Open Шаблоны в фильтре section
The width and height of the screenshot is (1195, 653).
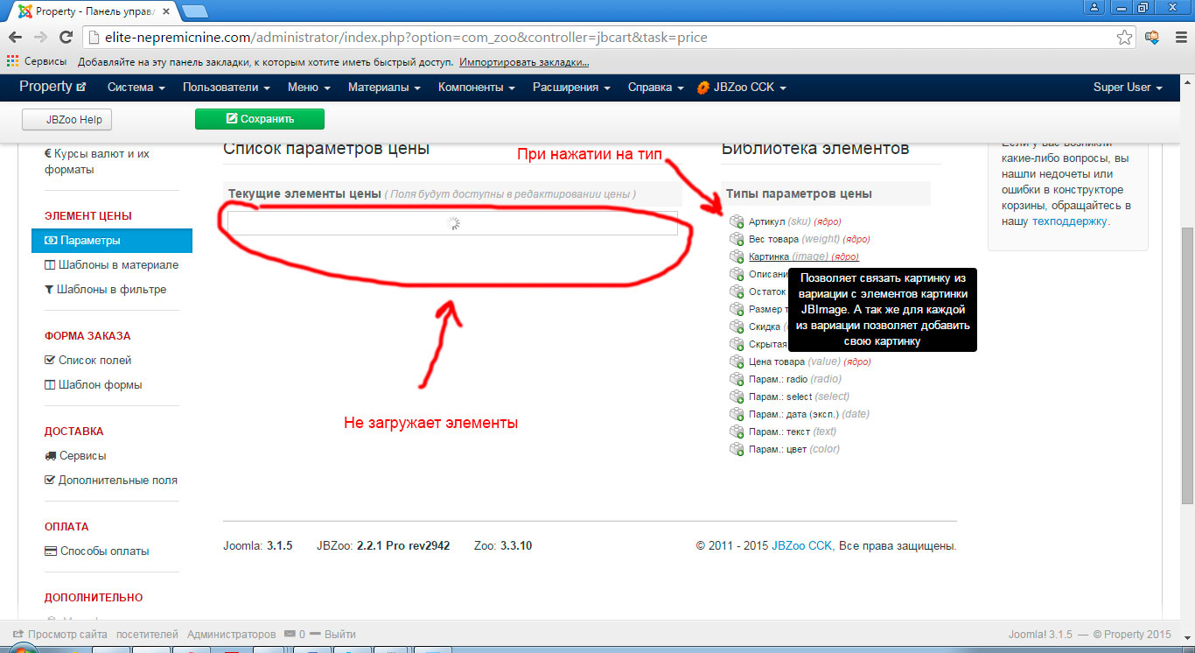click(111, 289)
